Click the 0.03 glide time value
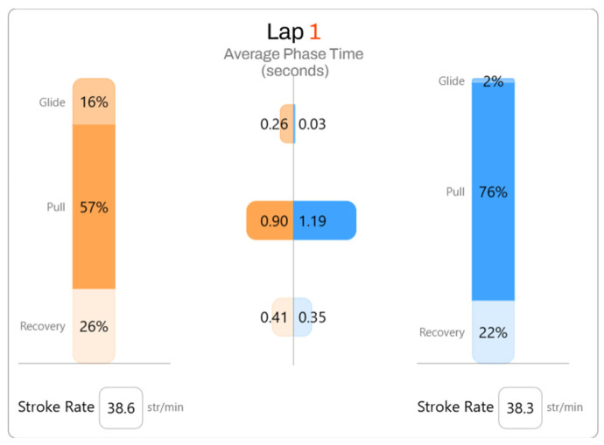Screen dimensions: 604x445 point(312,124)
